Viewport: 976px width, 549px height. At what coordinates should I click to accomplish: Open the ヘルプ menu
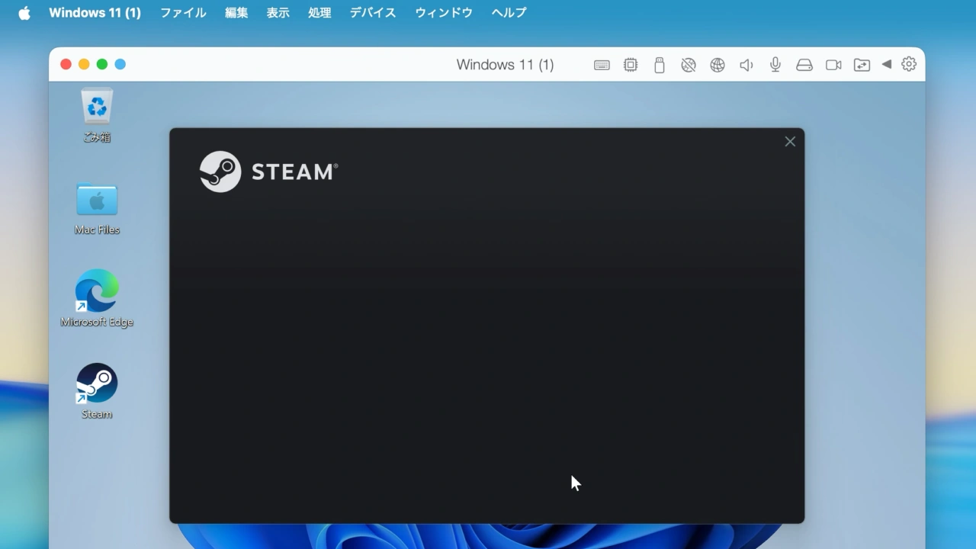(x=509, y=12)
